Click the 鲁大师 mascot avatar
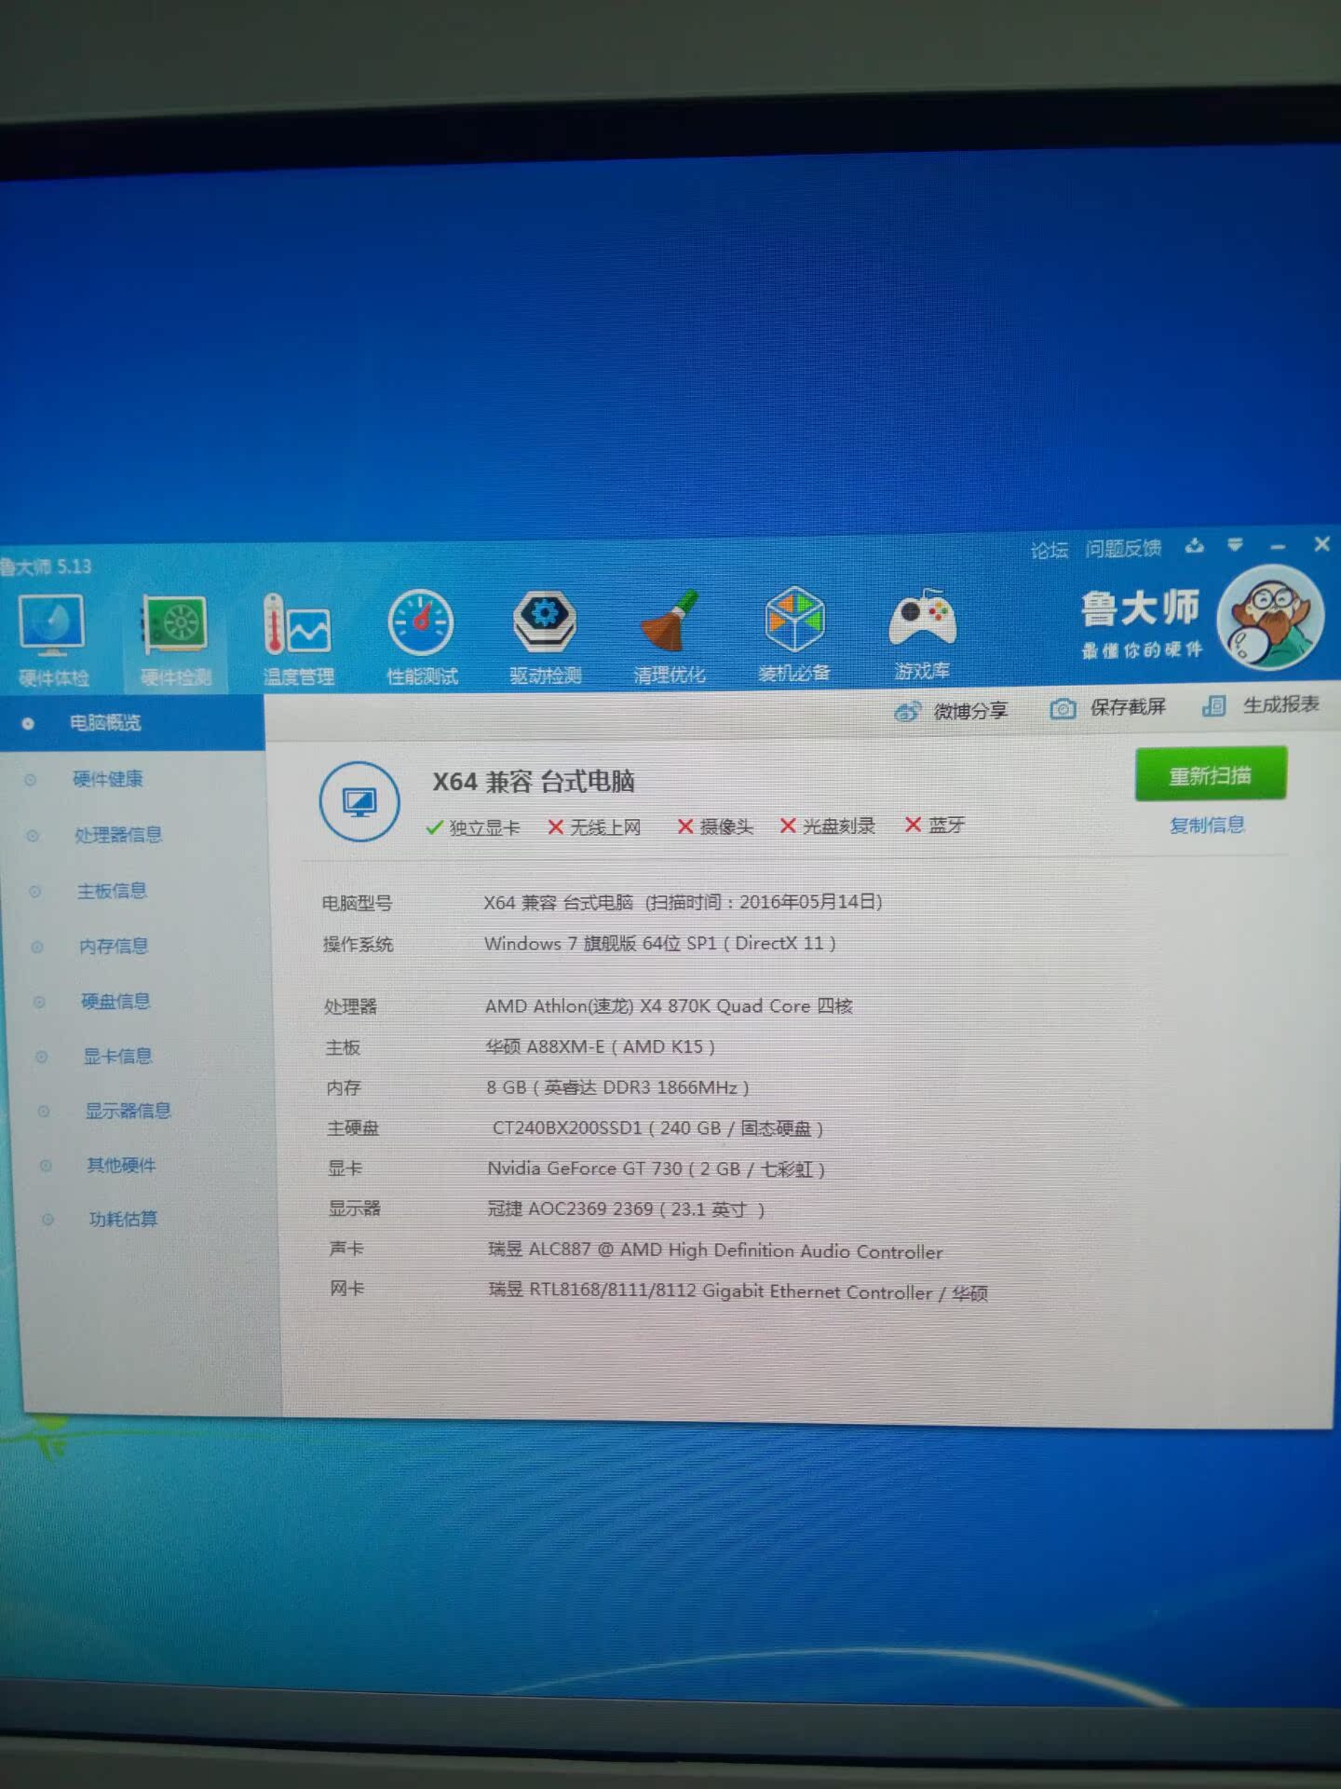 pos(1272,619)
